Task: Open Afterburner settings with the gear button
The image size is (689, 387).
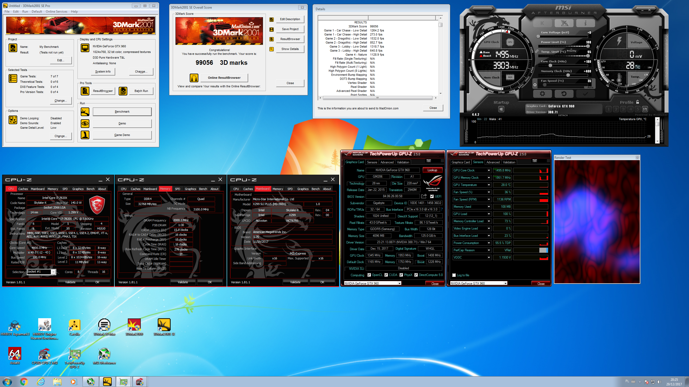Action: [x=543, y=94]
